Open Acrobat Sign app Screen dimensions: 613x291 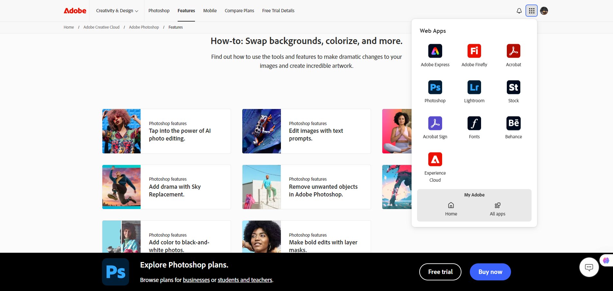435,127
